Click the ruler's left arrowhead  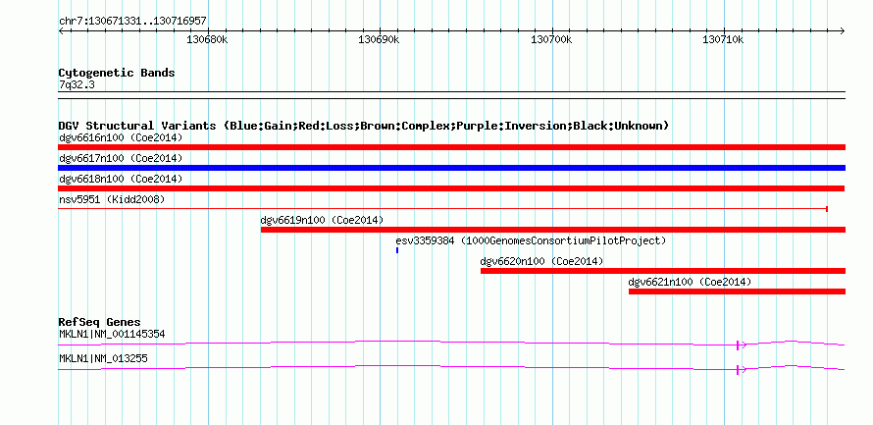pyautogui.click(x=61, y=31)
